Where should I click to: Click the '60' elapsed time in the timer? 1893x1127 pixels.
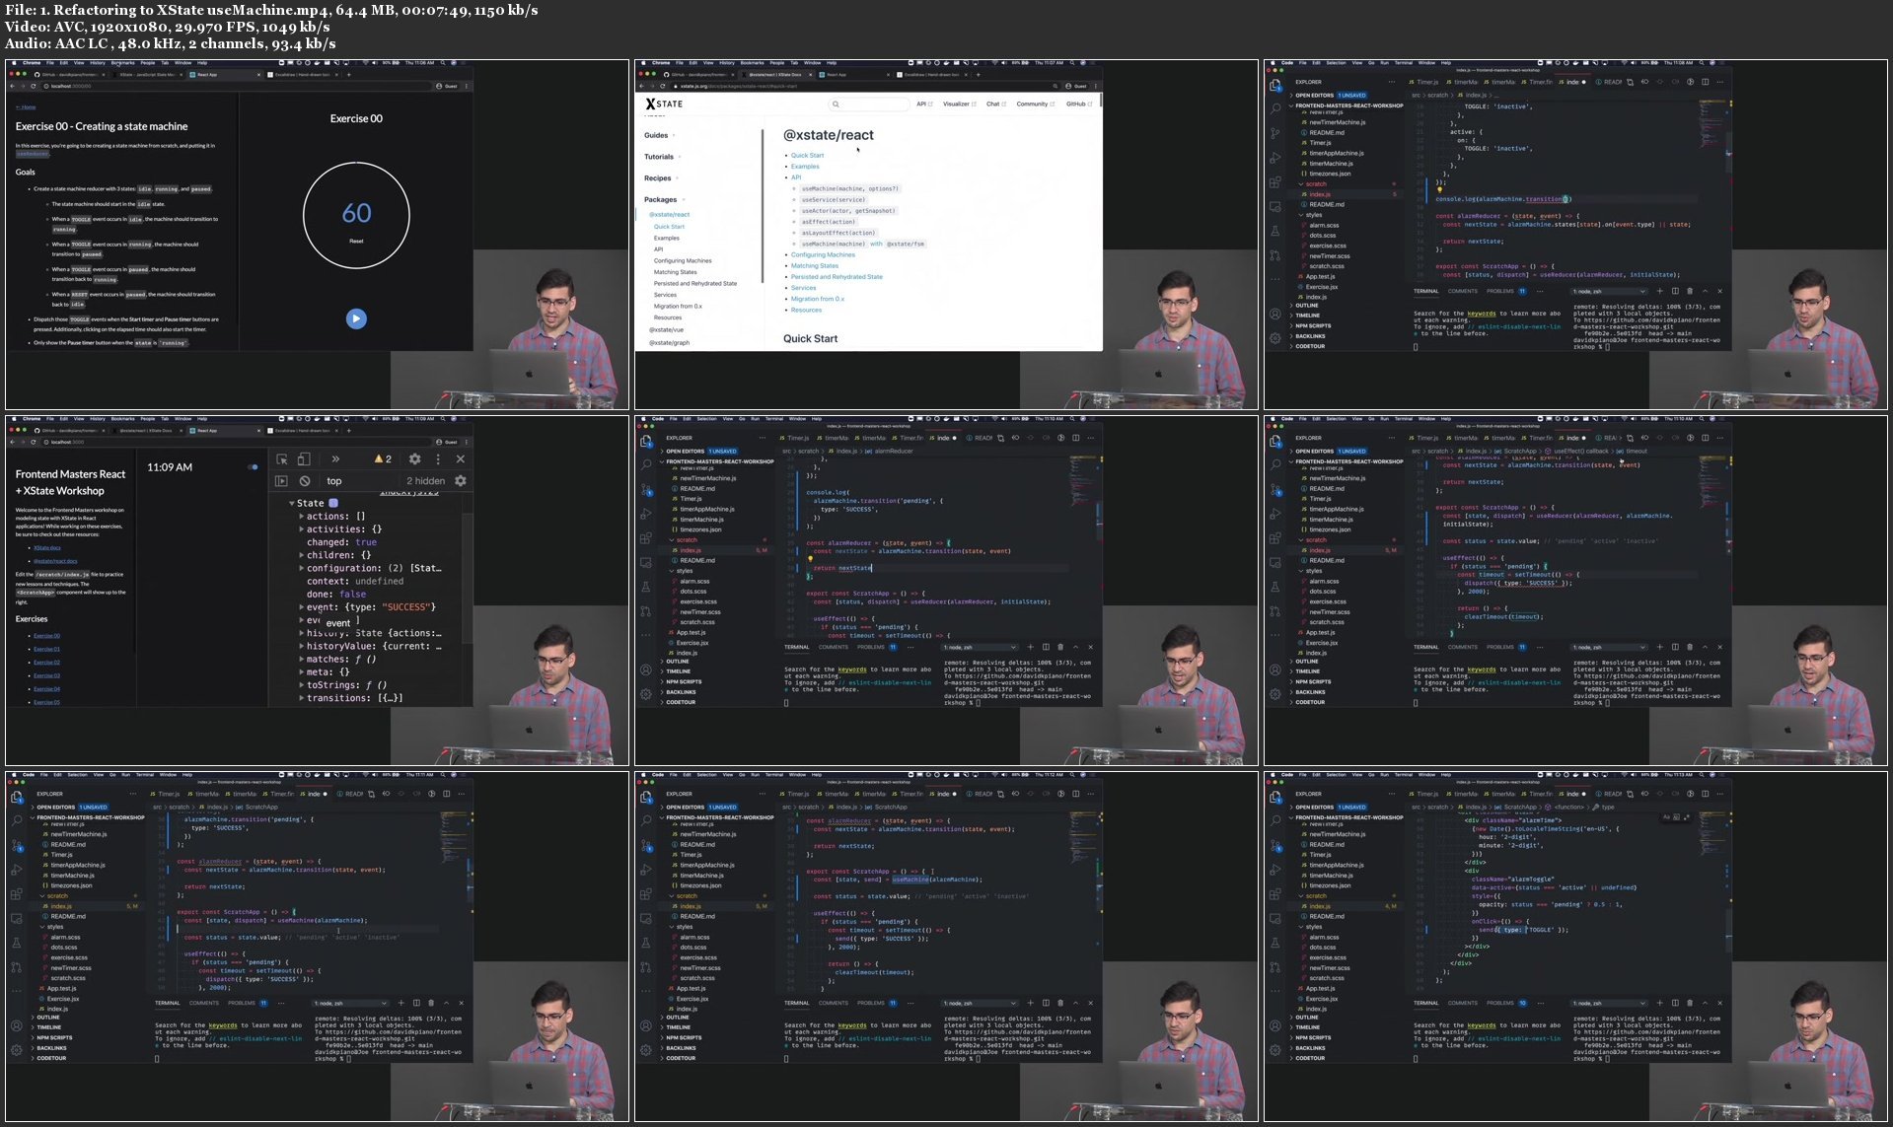[356, 213]
